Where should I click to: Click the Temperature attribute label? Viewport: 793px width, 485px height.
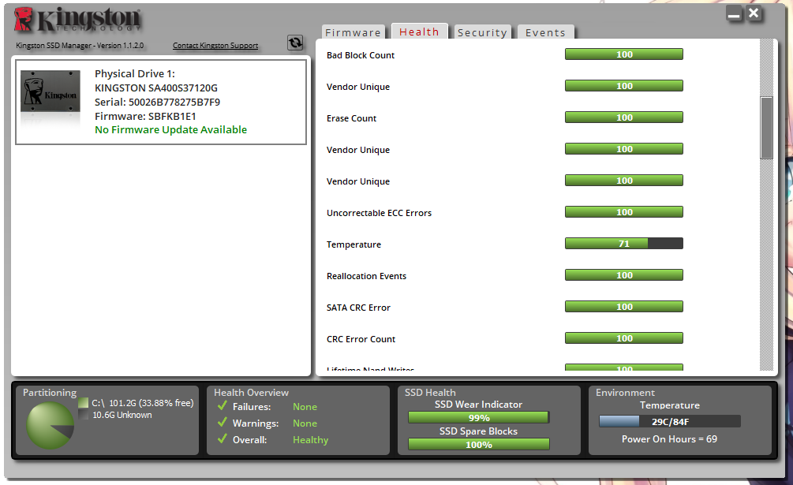[x=354, y=244]
